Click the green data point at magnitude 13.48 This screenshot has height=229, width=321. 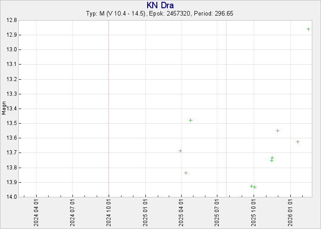[x=190, y=120]
